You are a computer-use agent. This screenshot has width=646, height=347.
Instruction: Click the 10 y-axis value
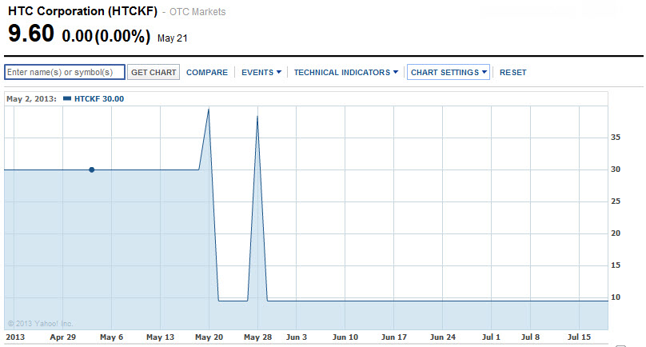click(x=616, y=297)
